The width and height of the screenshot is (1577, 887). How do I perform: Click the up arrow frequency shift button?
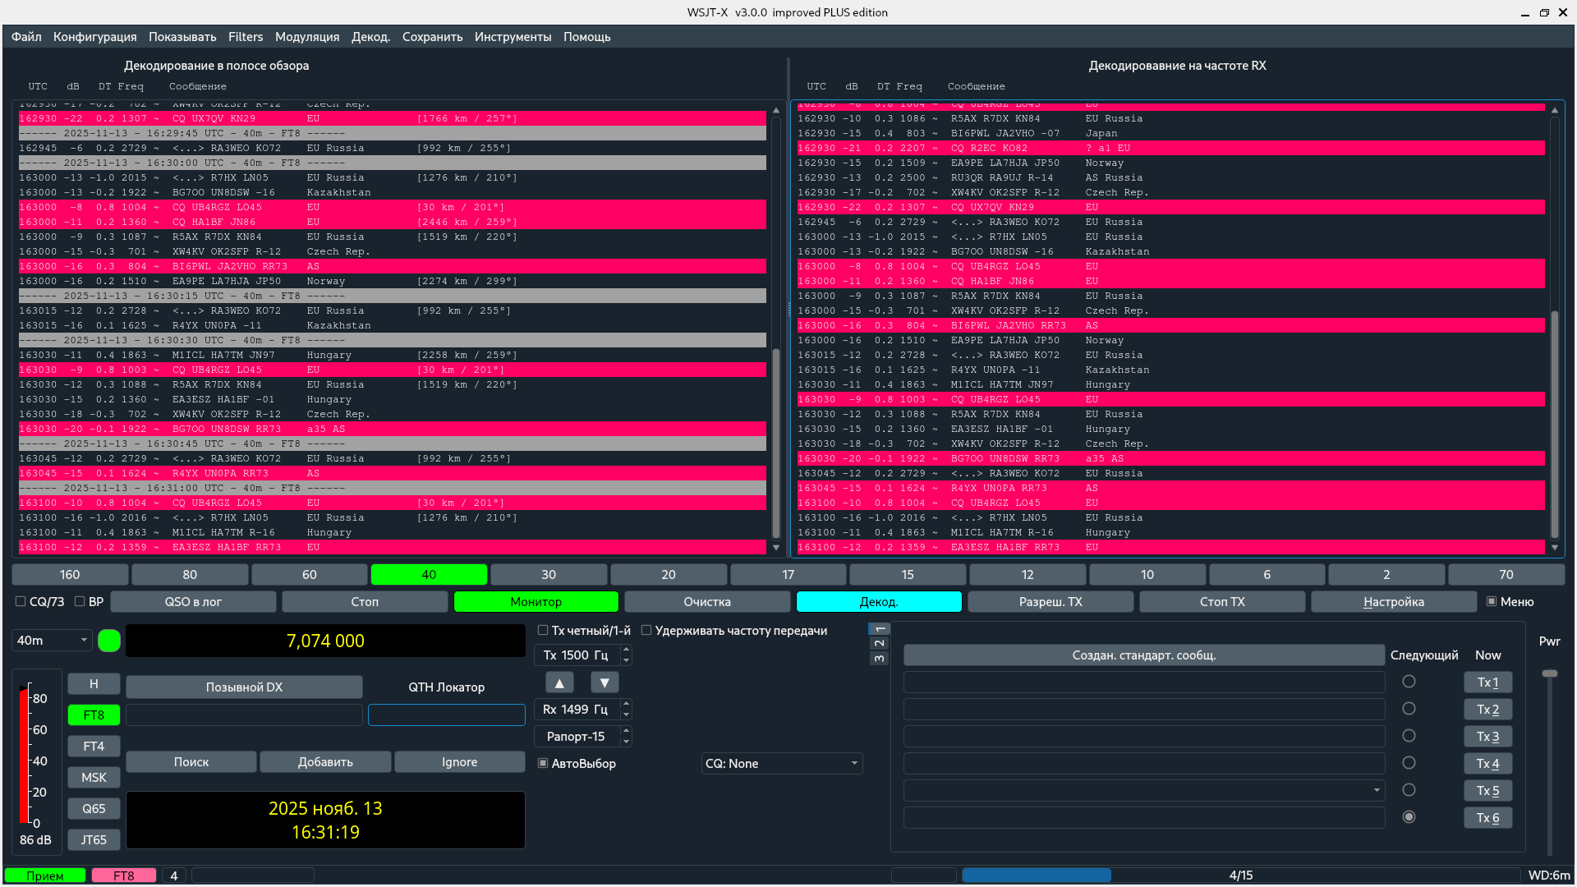(x=559, y=682)
